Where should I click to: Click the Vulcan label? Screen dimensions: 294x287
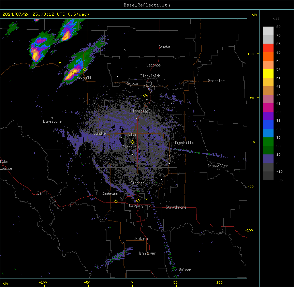185,270
